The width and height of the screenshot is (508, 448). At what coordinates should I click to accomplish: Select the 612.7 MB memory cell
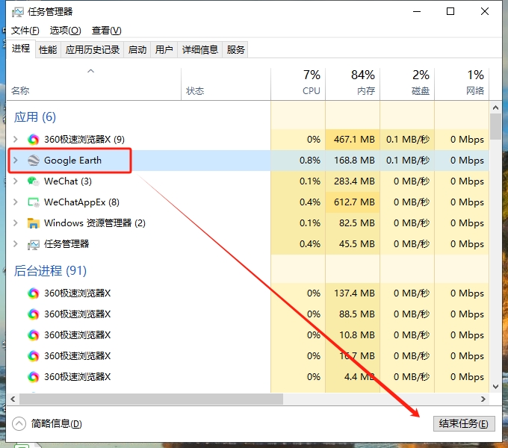point(353,202)
